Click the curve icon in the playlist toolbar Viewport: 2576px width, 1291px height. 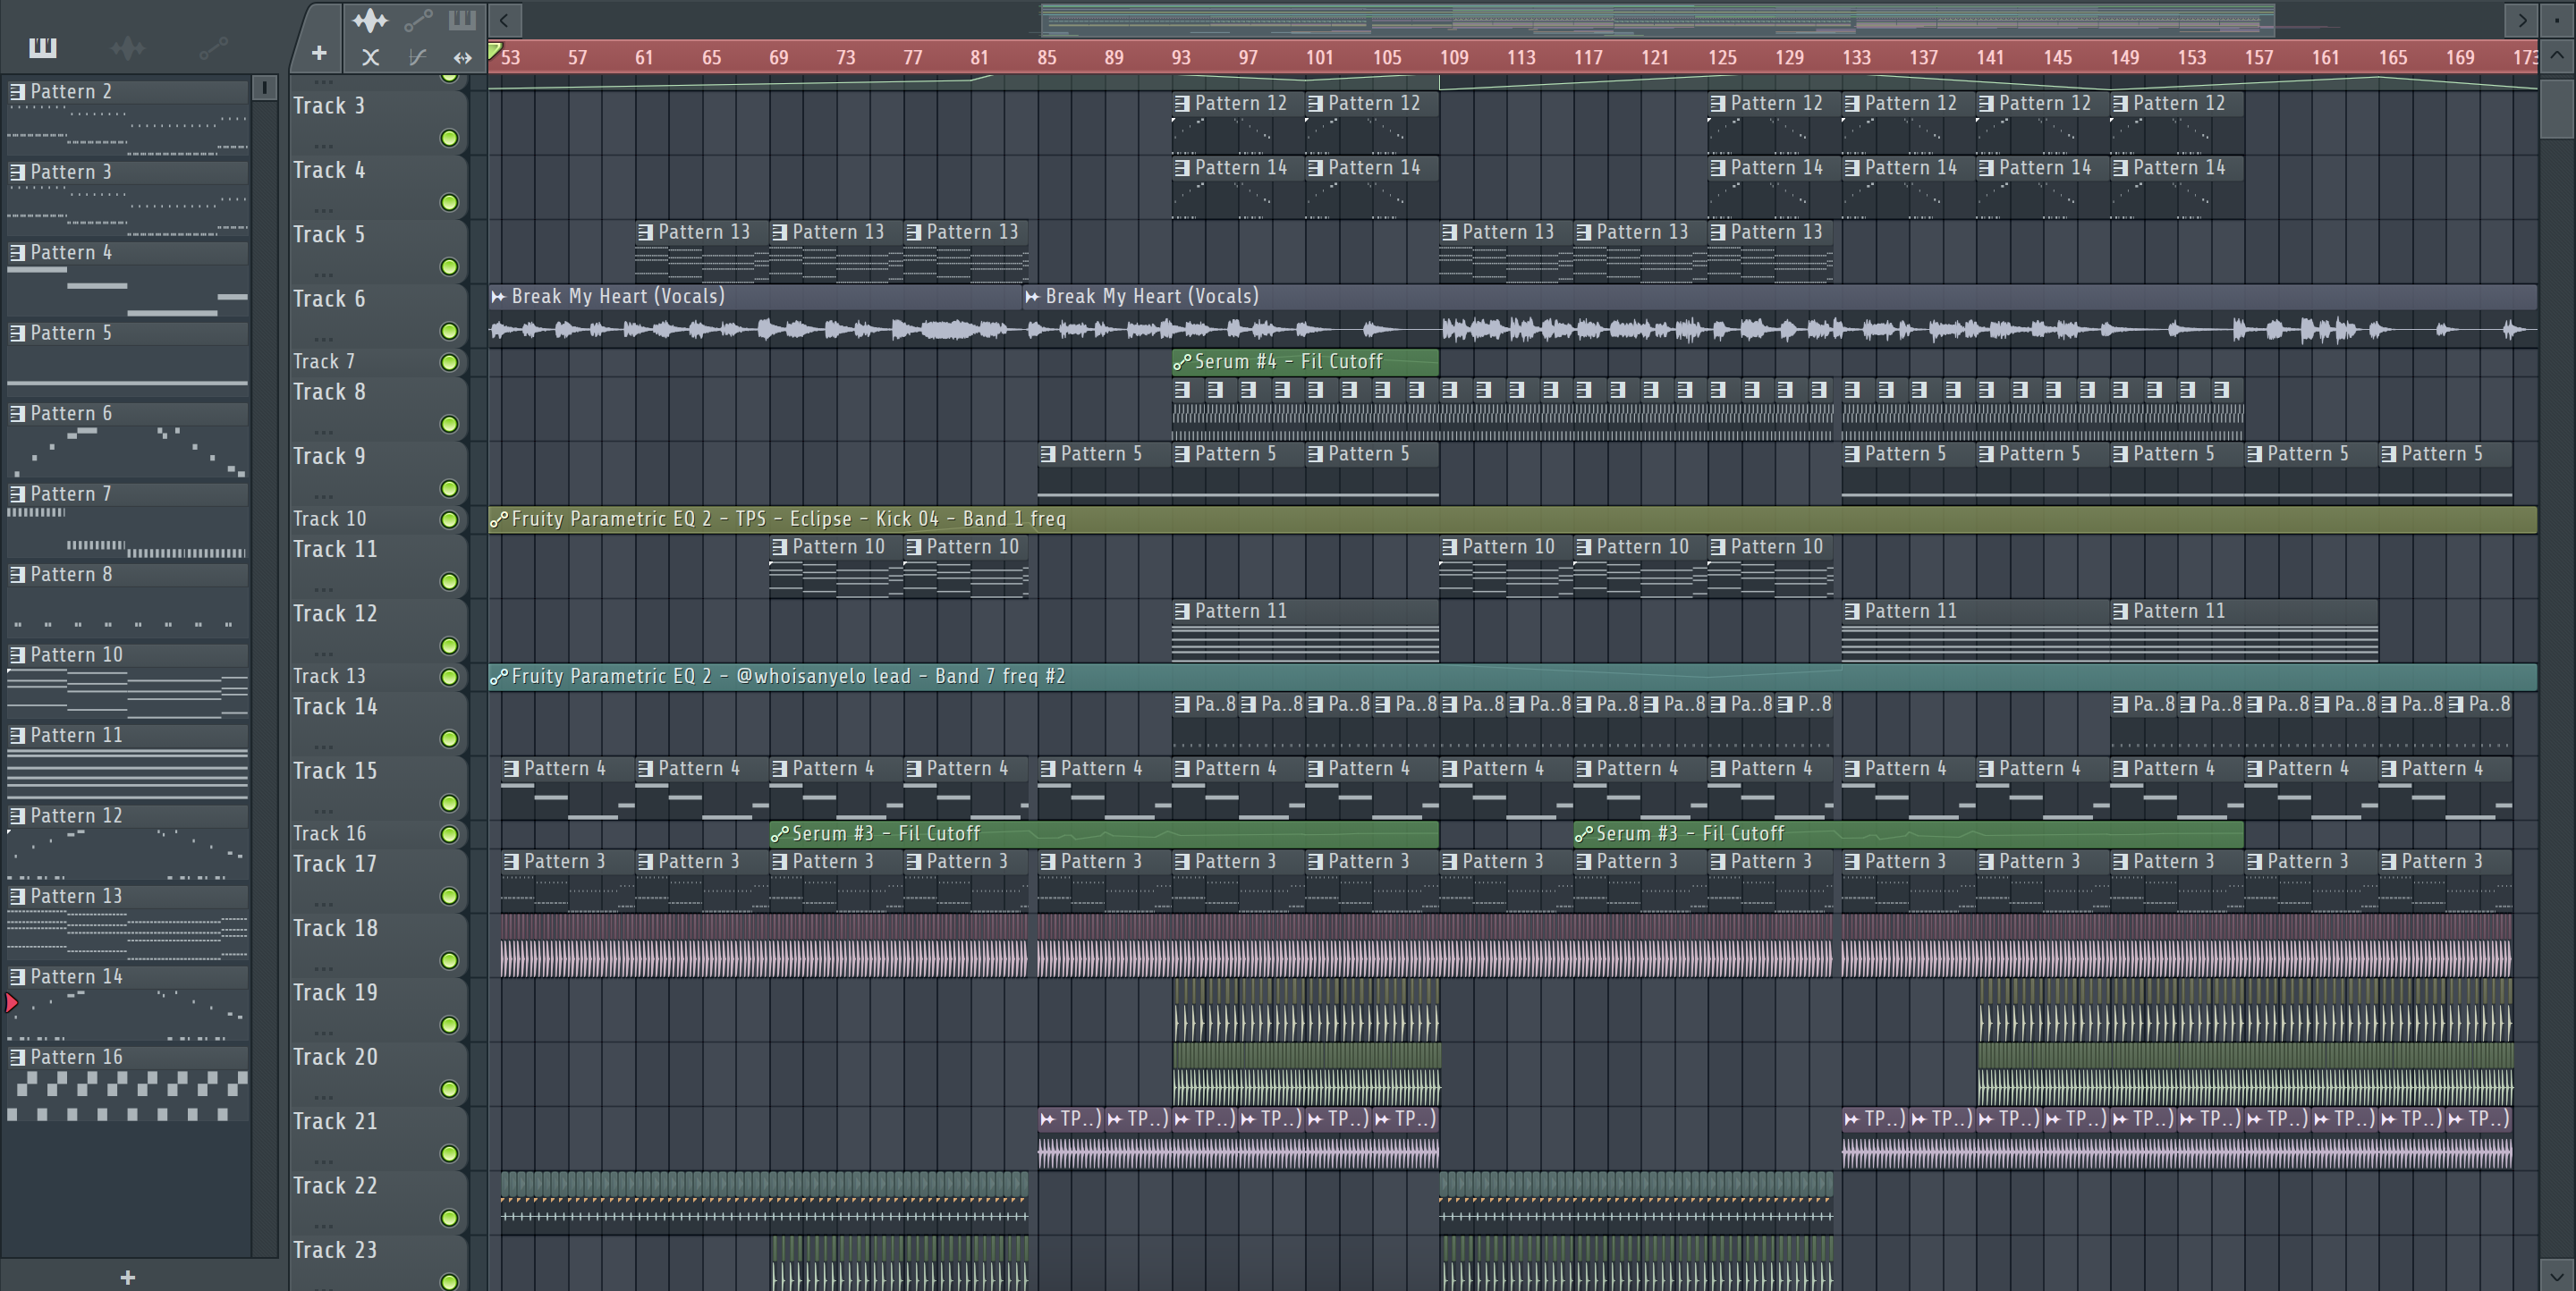pos(417,57)
